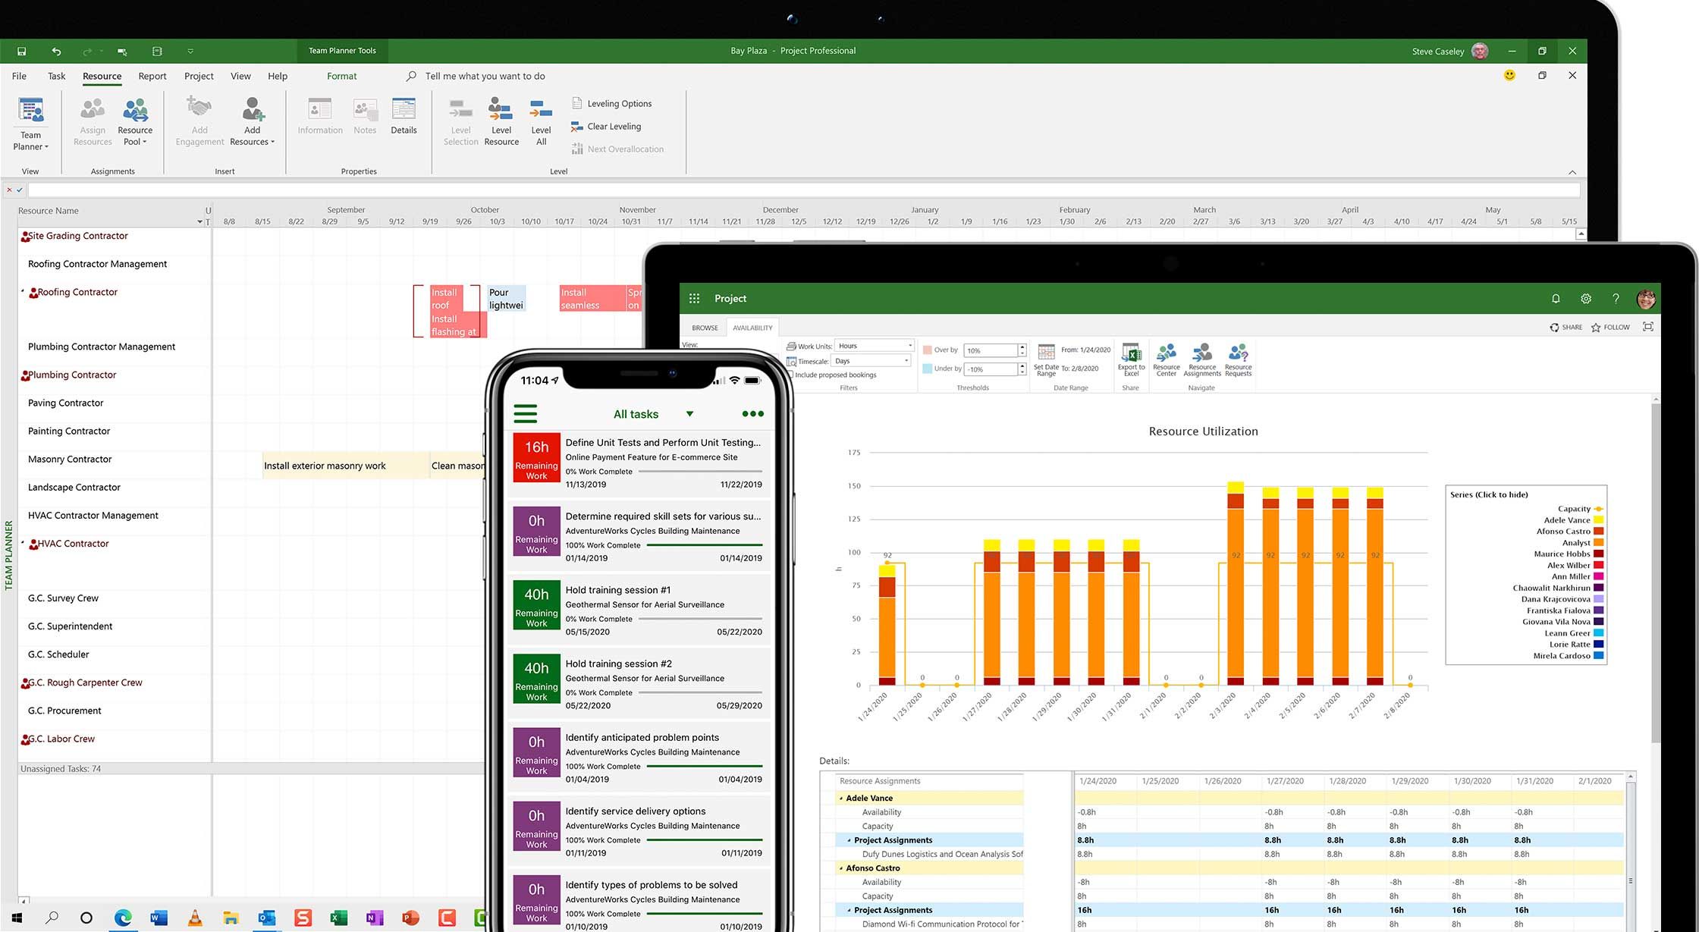Open the Details pane icon under Properties

tap(404, 109)
